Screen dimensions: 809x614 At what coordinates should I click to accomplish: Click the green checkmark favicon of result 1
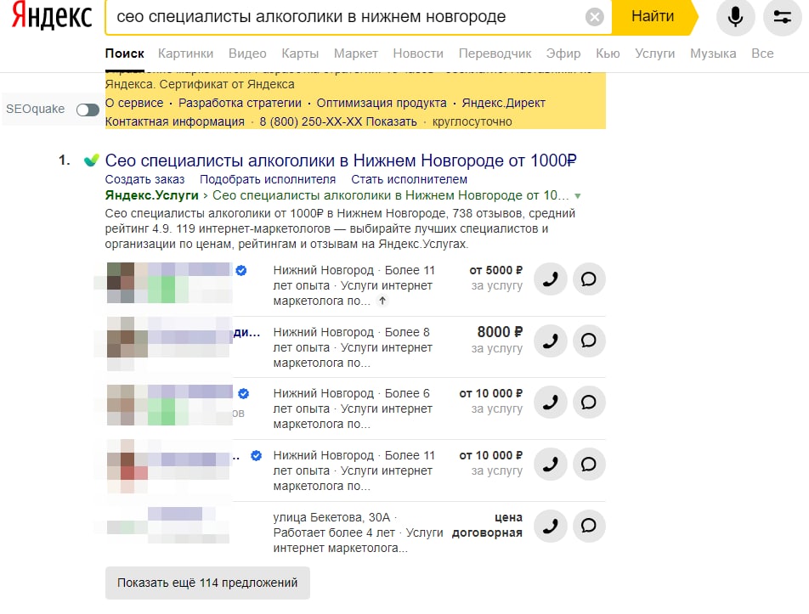tap(91, 161)
